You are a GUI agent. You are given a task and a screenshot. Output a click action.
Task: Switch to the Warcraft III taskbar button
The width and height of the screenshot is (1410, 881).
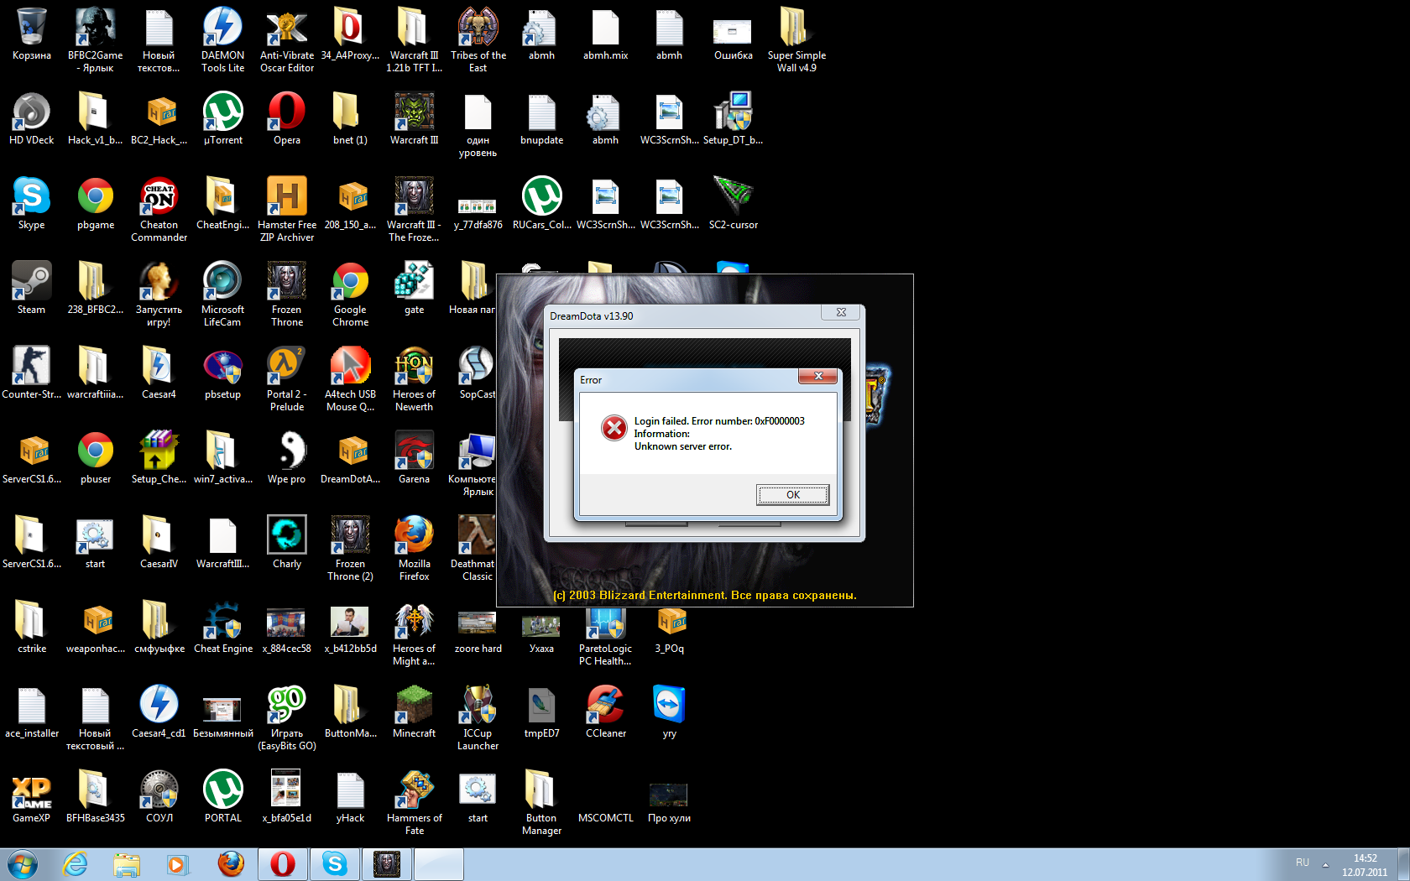(387, 864)
